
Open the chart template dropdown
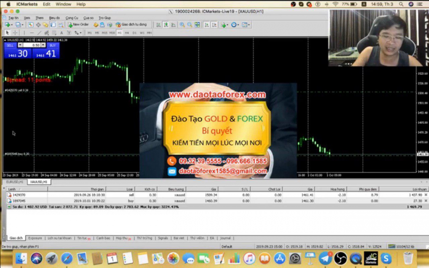coord(246,25)
